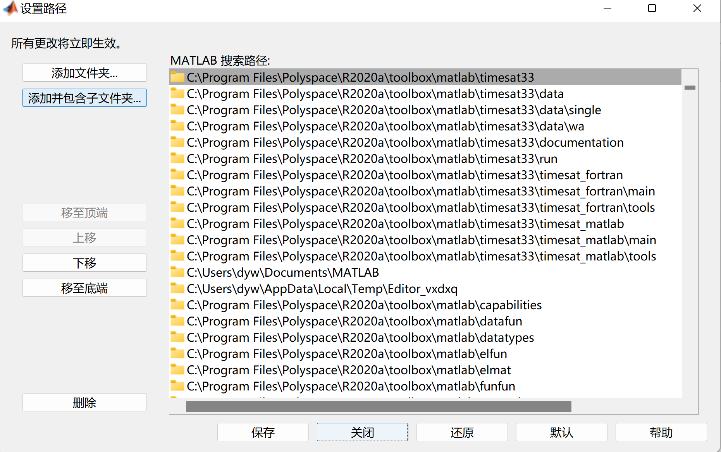Click folder icon beside timesat33\data\single
721x452 pixels.
(177, 110)
